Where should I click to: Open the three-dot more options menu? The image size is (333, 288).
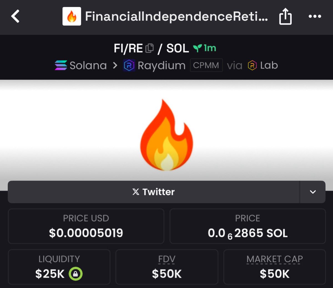pyautogui.click(x=315, y=16)
